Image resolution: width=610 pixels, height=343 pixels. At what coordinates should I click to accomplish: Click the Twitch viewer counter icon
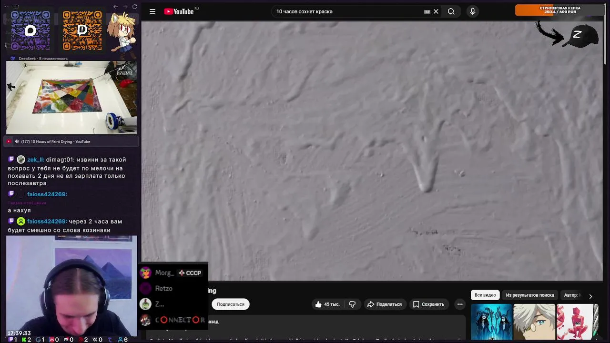click(x=10, y=340)
